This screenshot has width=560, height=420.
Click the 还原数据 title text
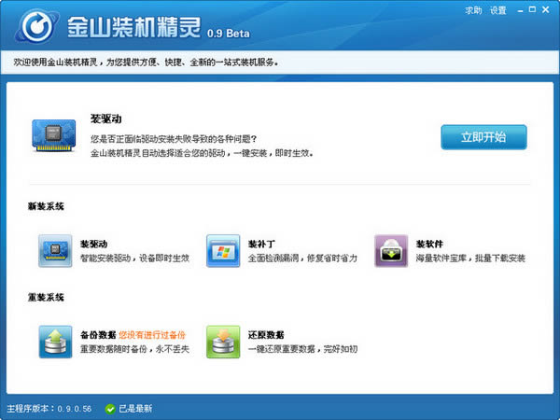[266, 335]
